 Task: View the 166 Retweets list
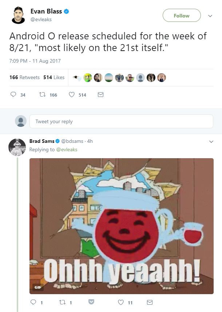[24, 77]
